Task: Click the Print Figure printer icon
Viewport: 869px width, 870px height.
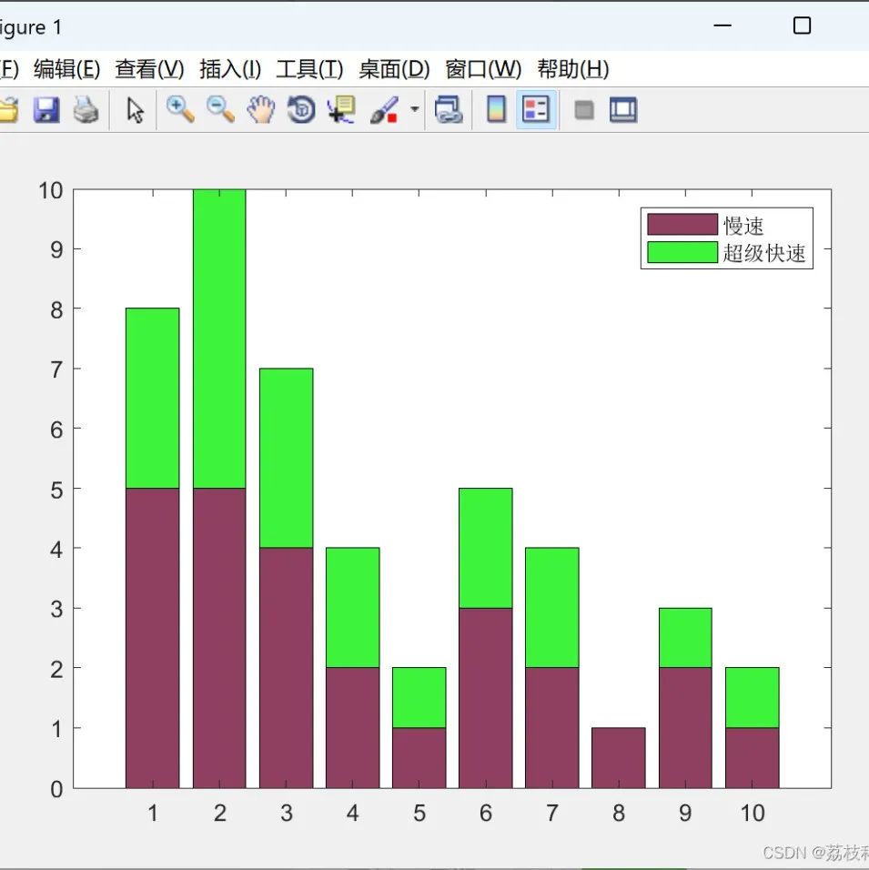Action: pos(86,109)
